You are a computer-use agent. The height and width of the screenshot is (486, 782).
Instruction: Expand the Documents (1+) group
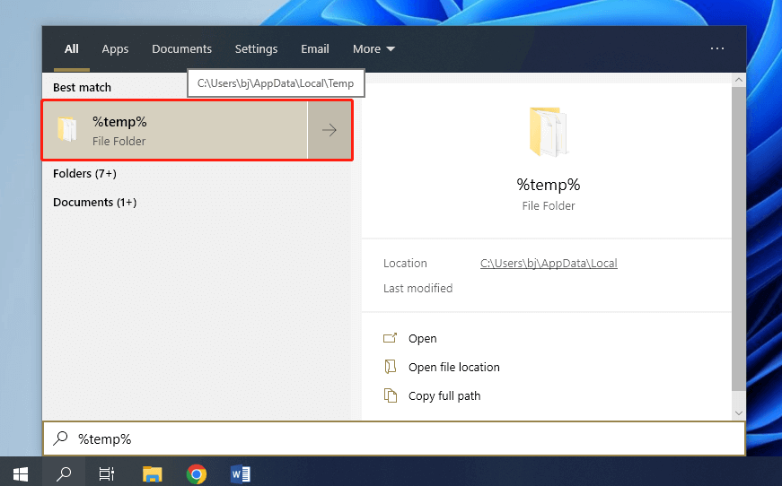click(94, 202)
